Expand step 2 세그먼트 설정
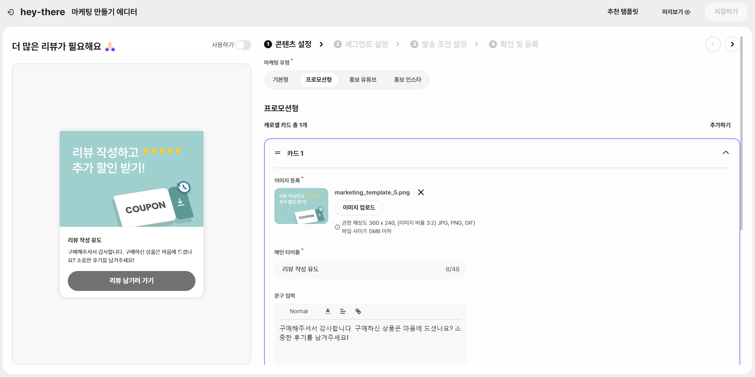755x377 pixels. (361, 44)
